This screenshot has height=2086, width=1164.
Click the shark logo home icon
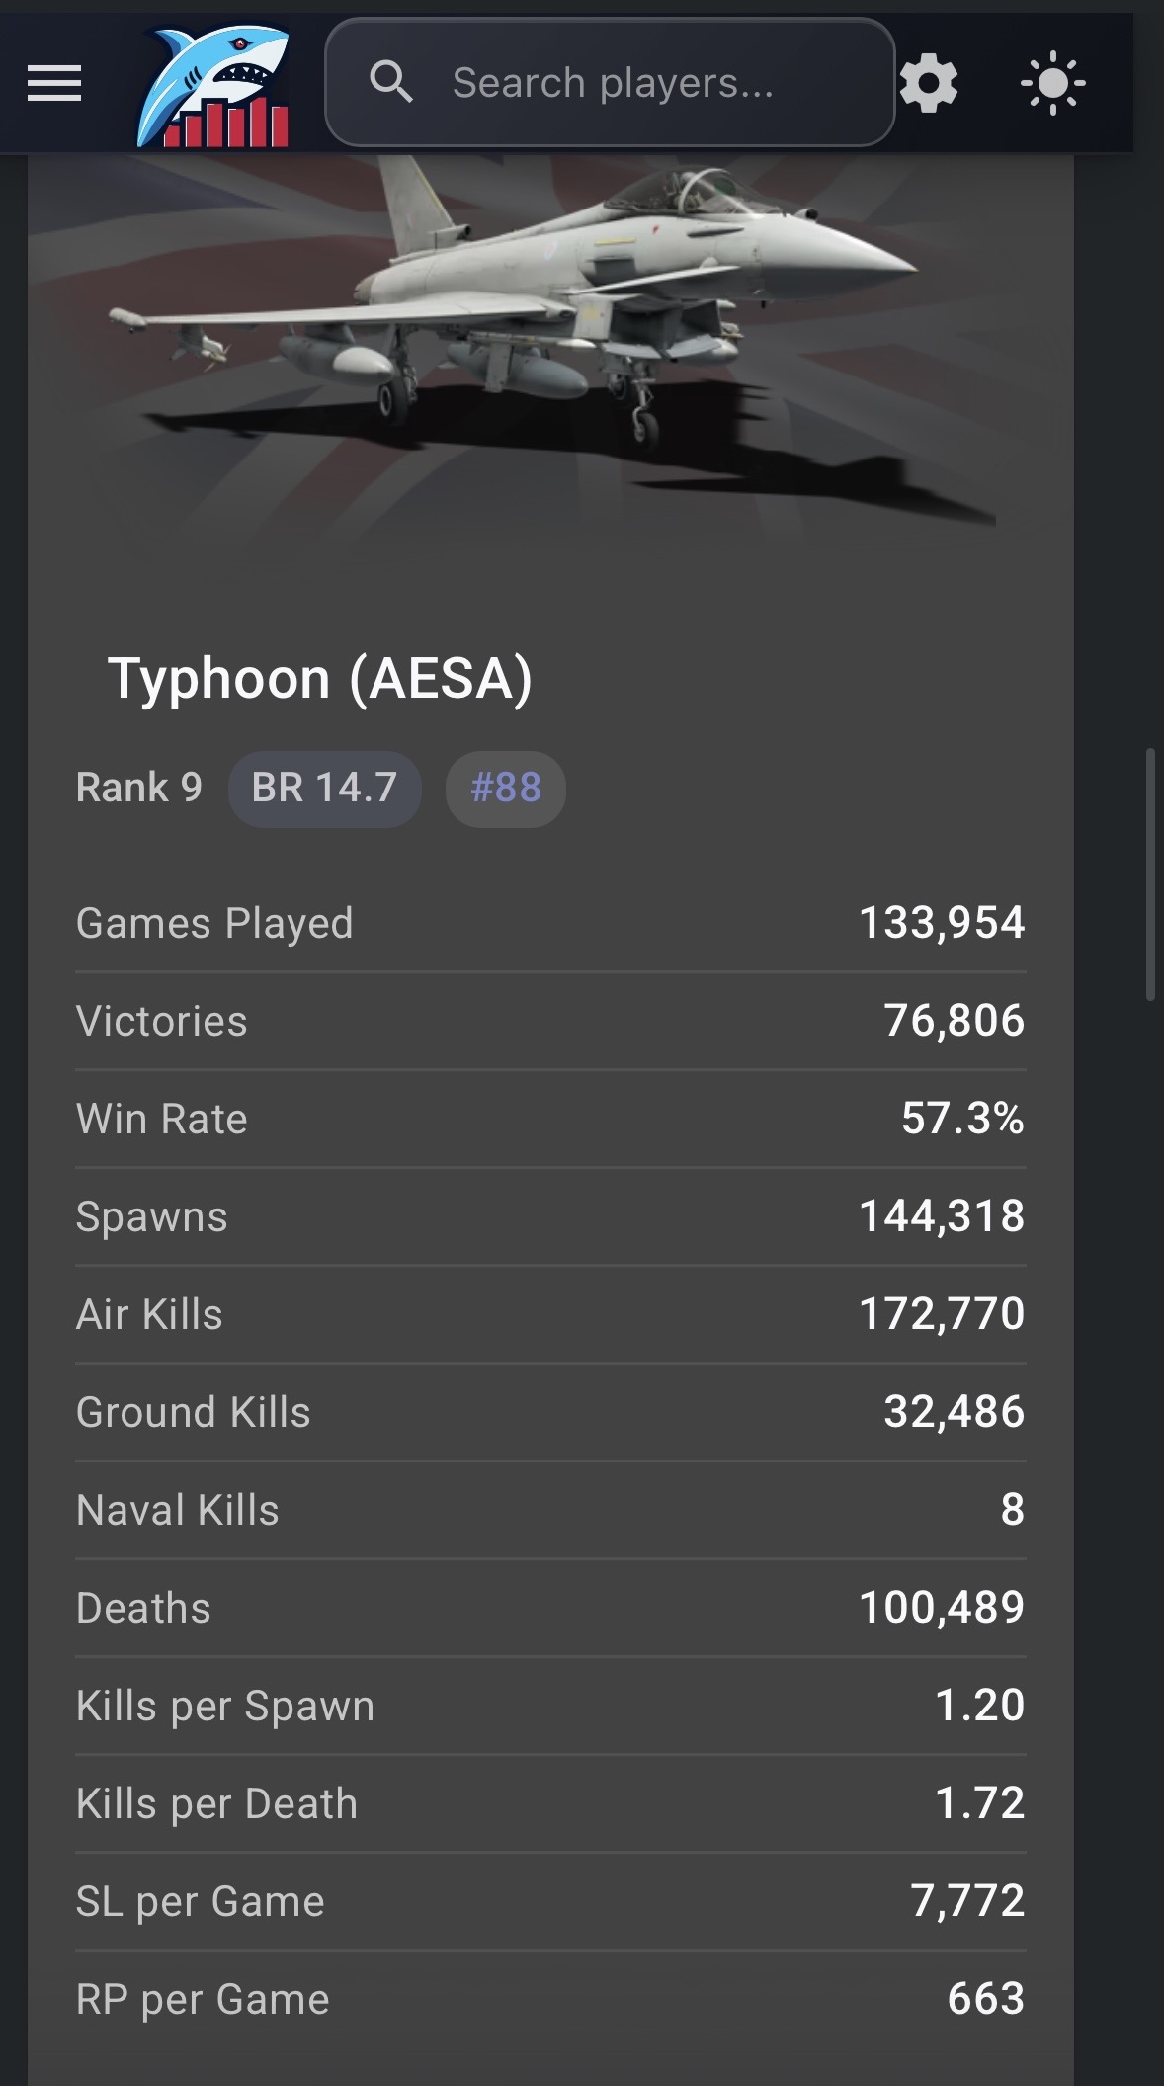click(x=214, y=86)
